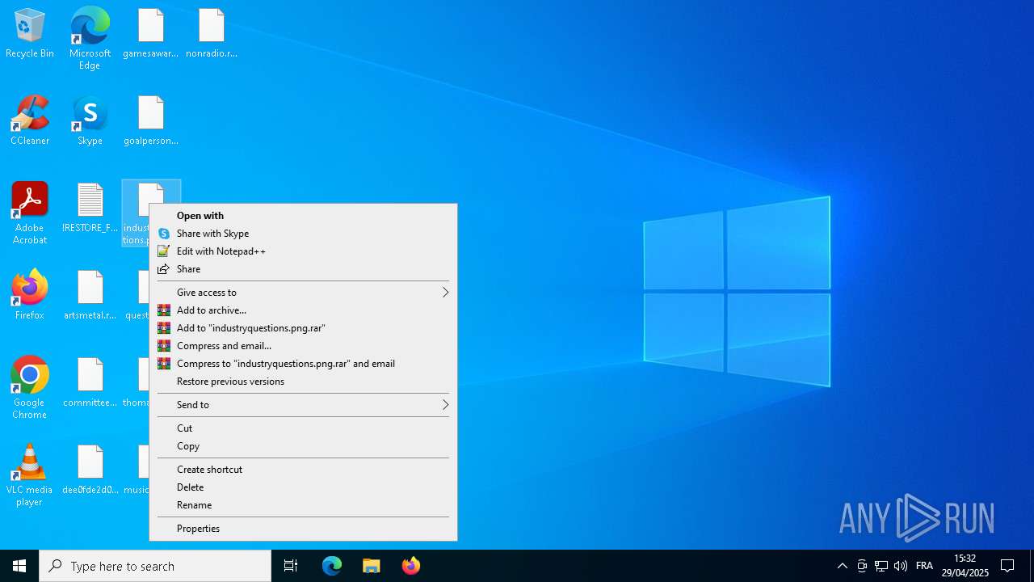Click the taskbar search box
Viewport: 1034px width, 582px height.
(155, 566)
